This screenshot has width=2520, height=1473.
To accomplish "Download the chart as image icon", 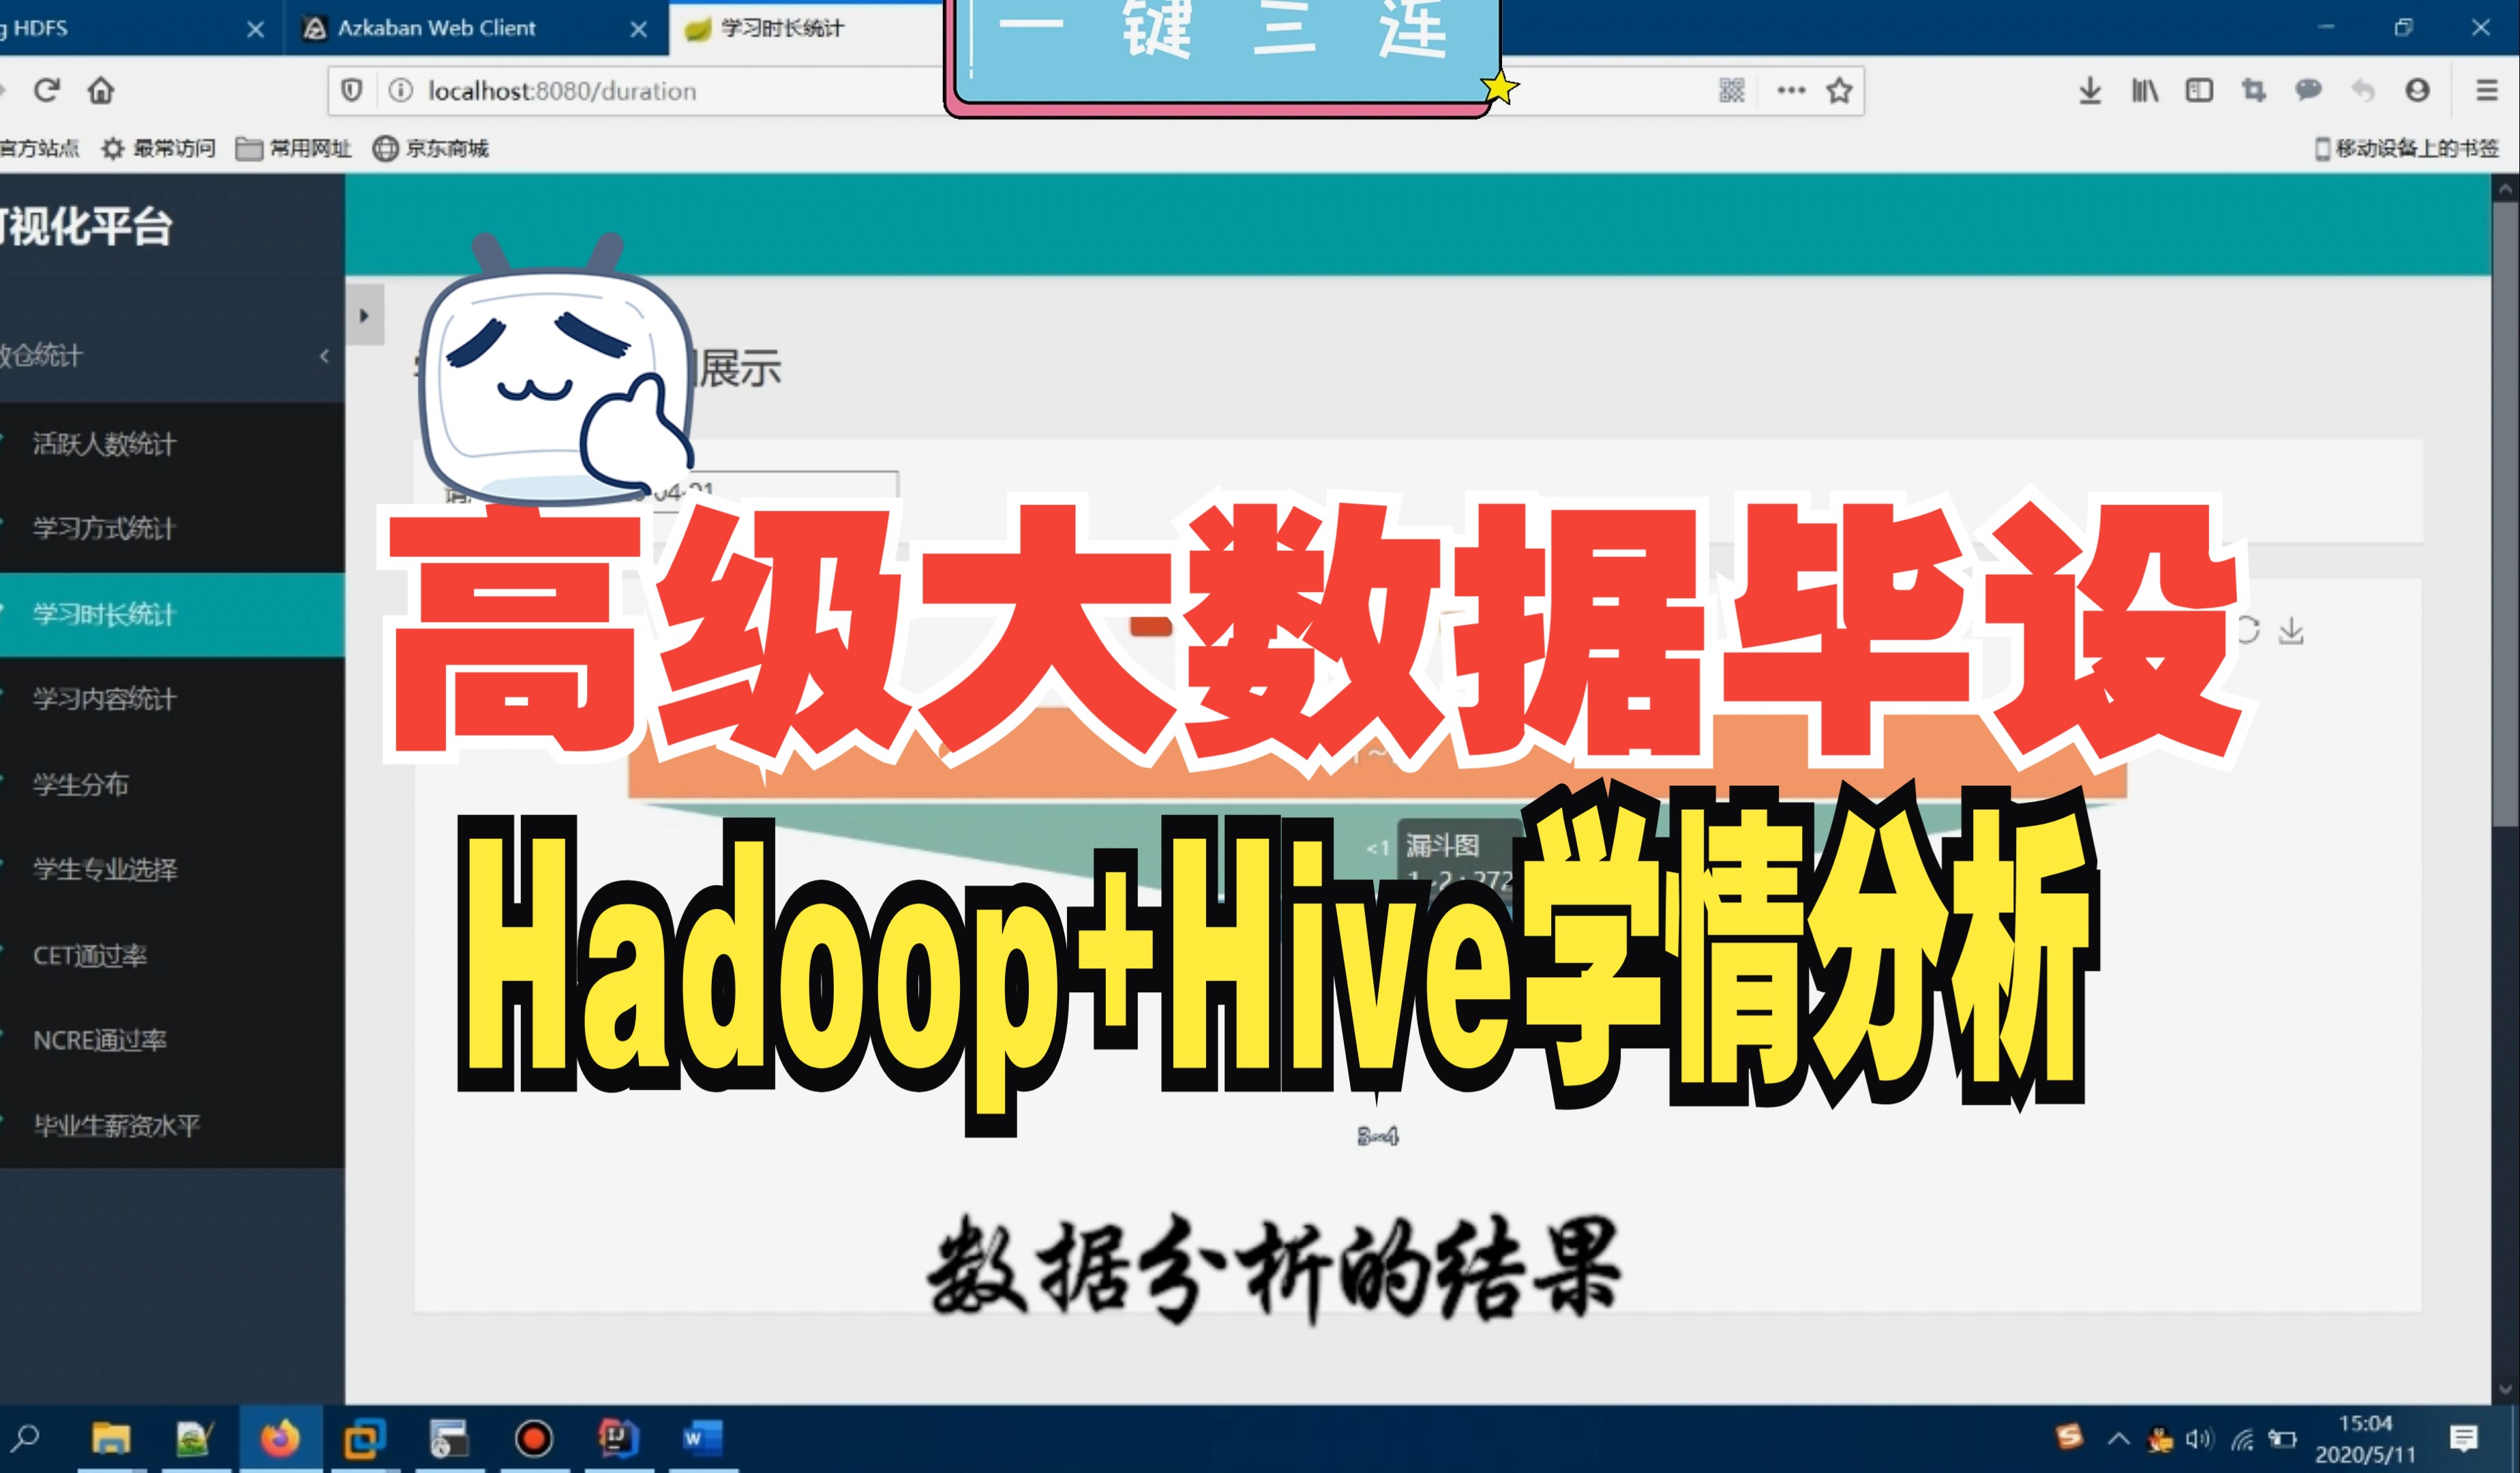I will (2291, 631).
